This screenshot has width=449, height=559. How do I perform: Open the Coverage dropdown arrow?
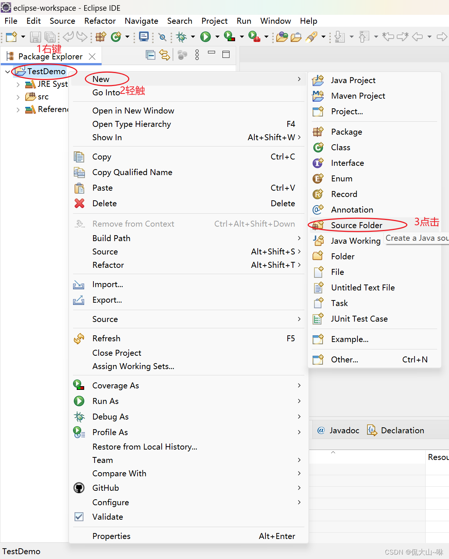[x=242, y=37]
